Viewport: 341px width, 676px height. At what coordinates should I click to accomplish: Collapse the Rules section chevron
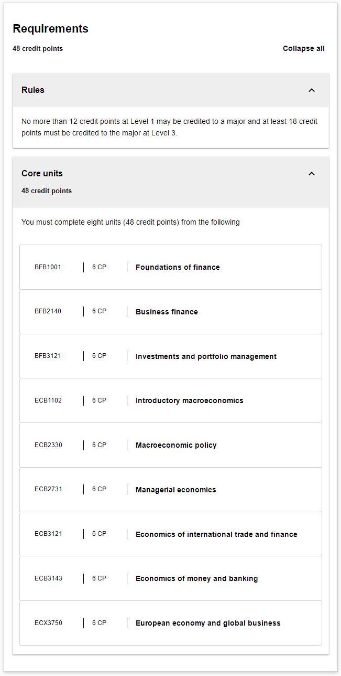(312, 90)
